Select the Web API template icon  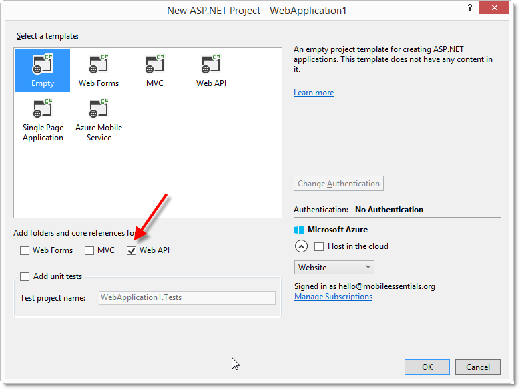tap(211, 70)
